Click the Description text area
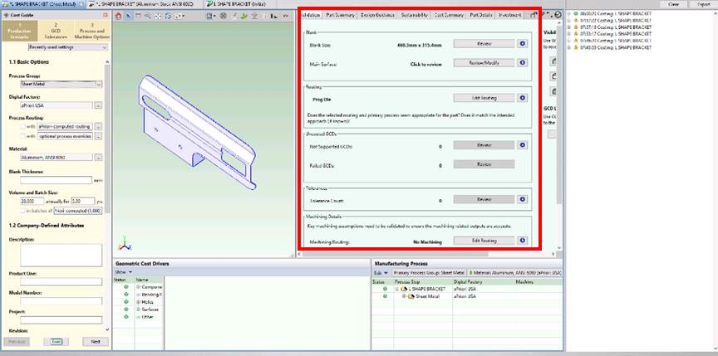718x356 pixels. point(61,255)
